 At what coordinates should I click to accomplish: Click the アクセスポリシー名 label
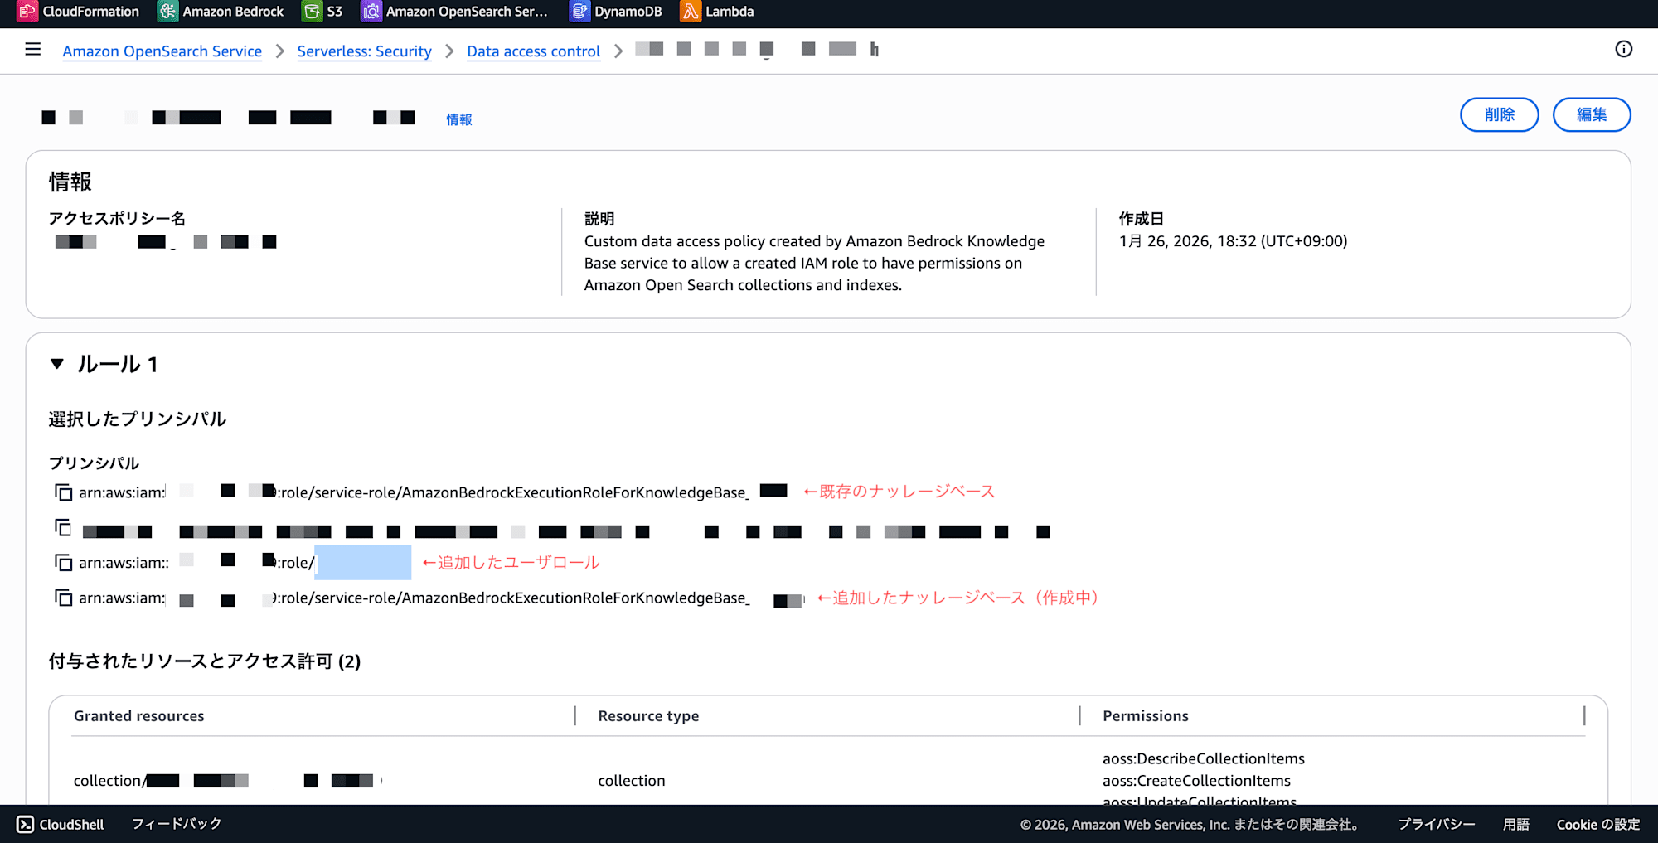tap(117, 219)
